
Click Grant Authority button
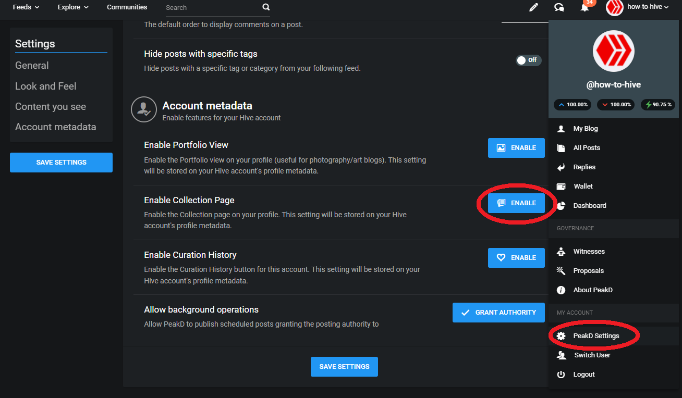pos(498,313)
